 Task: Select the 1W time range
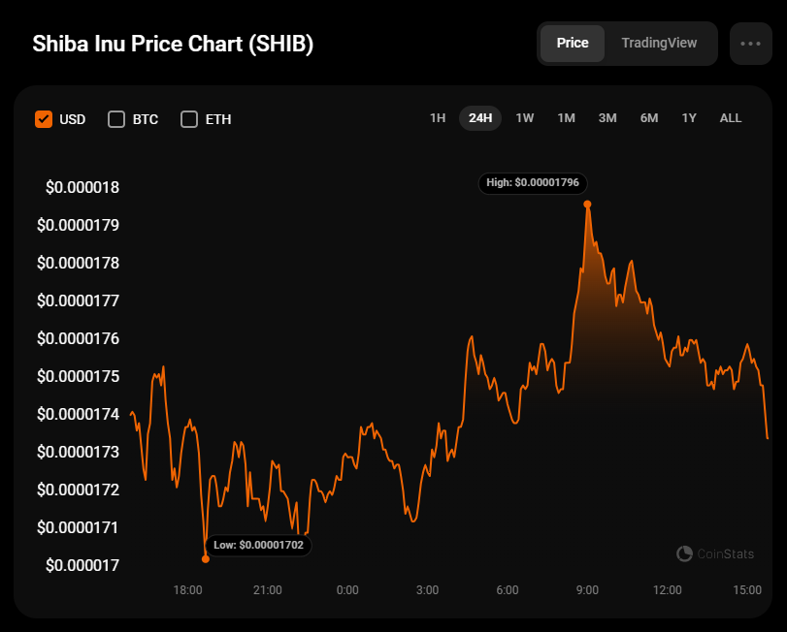pyautogui.click(x=525, y=118)
